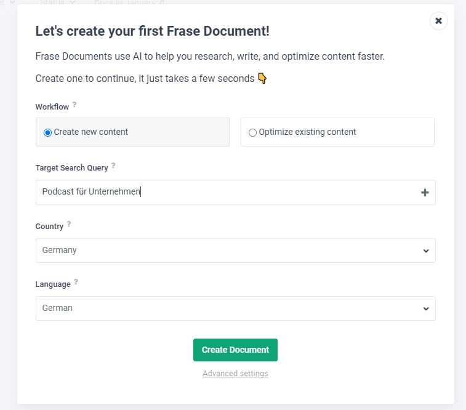Select the Optimize existing content radio button
The width and height of the screenshot is (466, 410).
252,132
